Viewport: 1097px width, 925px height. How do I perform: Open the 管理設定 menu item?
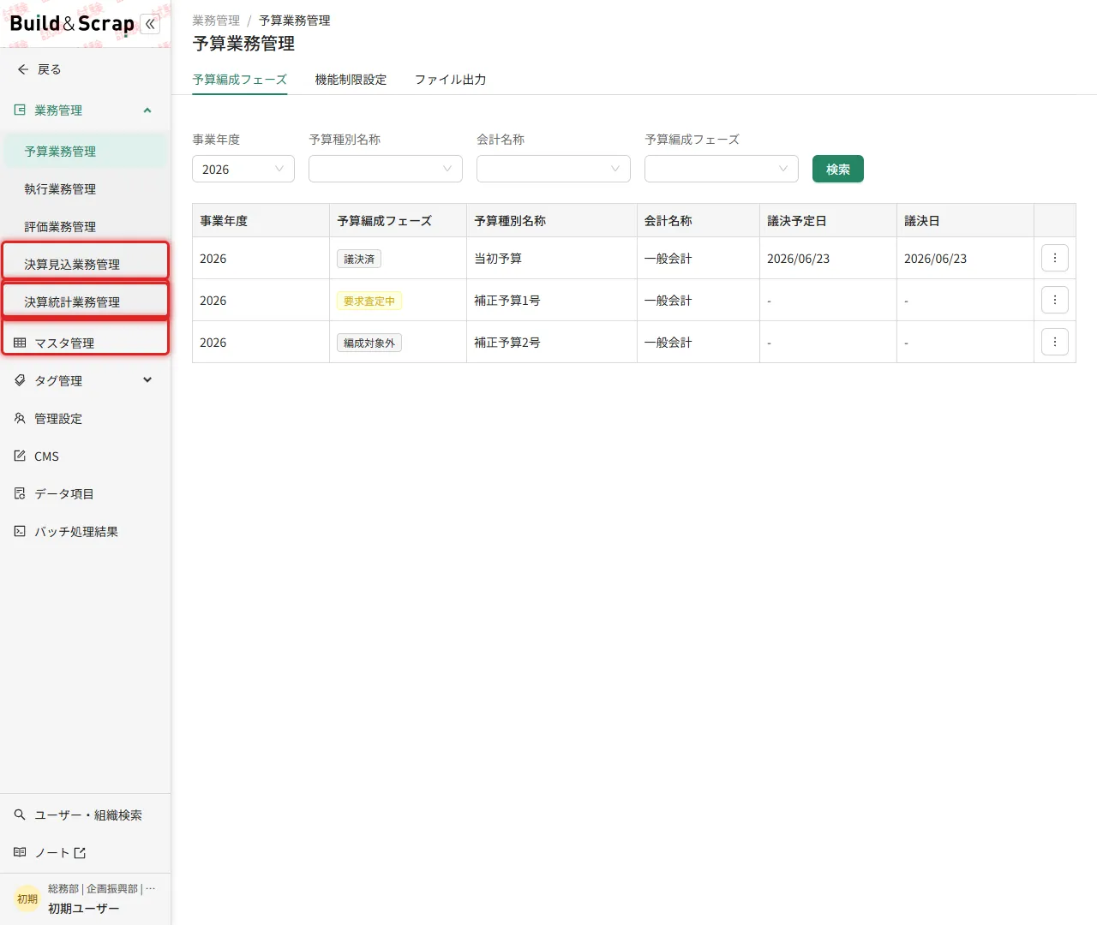coord(84,418)
